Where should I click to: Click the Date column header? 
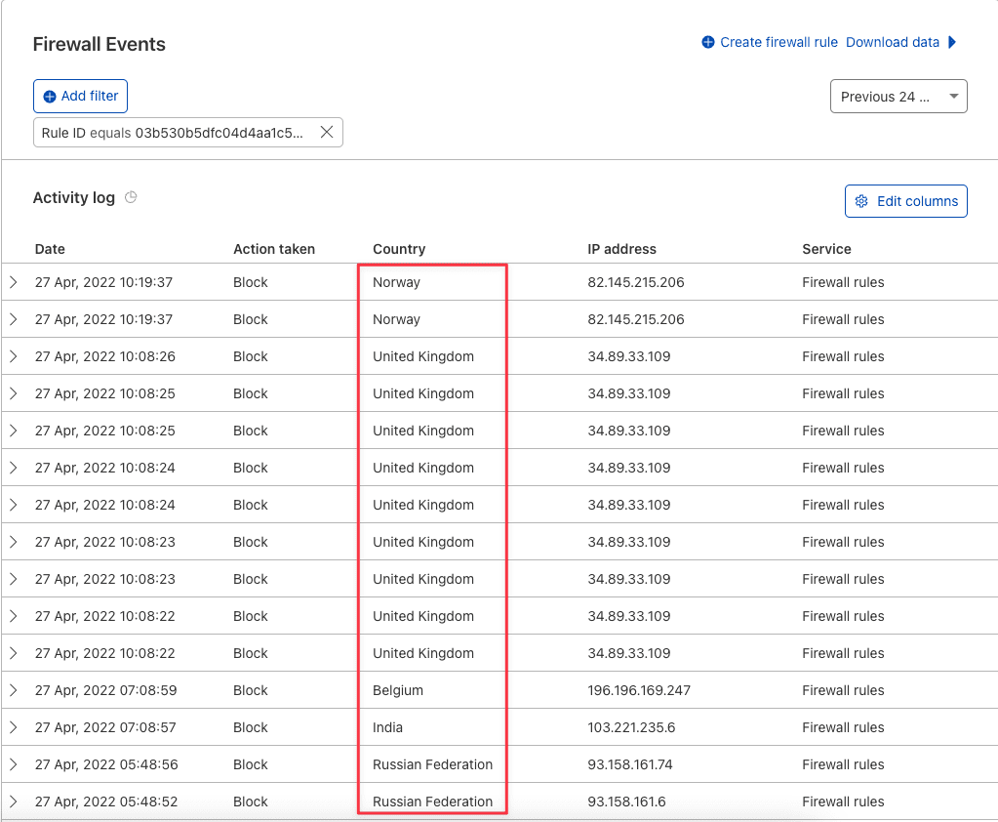click(50, 249)
